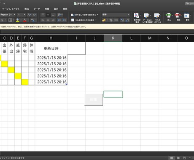Increase decimal places
The image size is (194, 160).
tap(122, 20)
